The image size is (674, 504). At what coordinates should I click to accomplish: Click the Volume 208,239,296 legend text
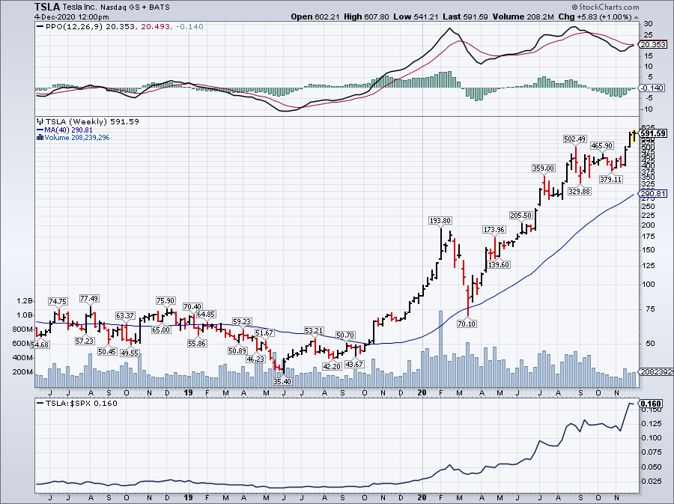point(76,138)
